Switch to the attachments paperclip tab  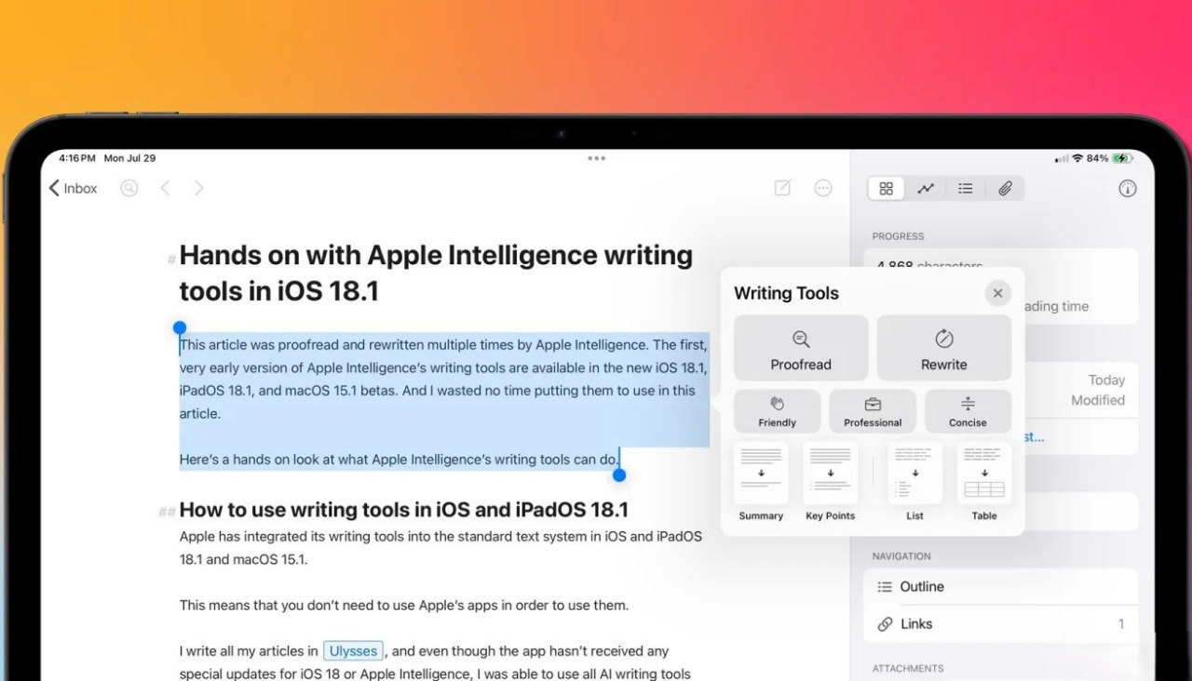[x=1005, y=189]
